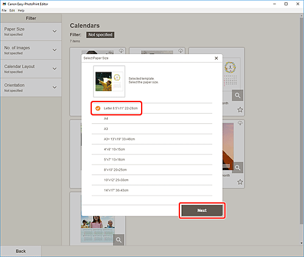
Task: Click scrollbar down arrow at bottom right
Action: coord(302,243)
